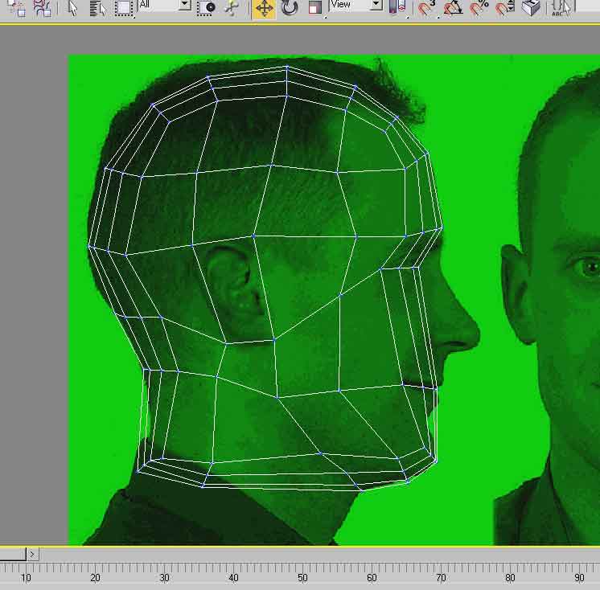This screenshot has width=600, height=590.
Task: Click the Use Pivot Point Center icon
Action: (397, 8)
